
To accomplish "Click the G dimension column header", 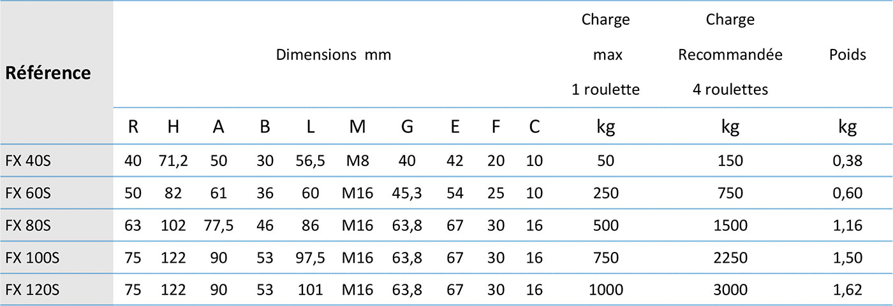I will [407, 127].
